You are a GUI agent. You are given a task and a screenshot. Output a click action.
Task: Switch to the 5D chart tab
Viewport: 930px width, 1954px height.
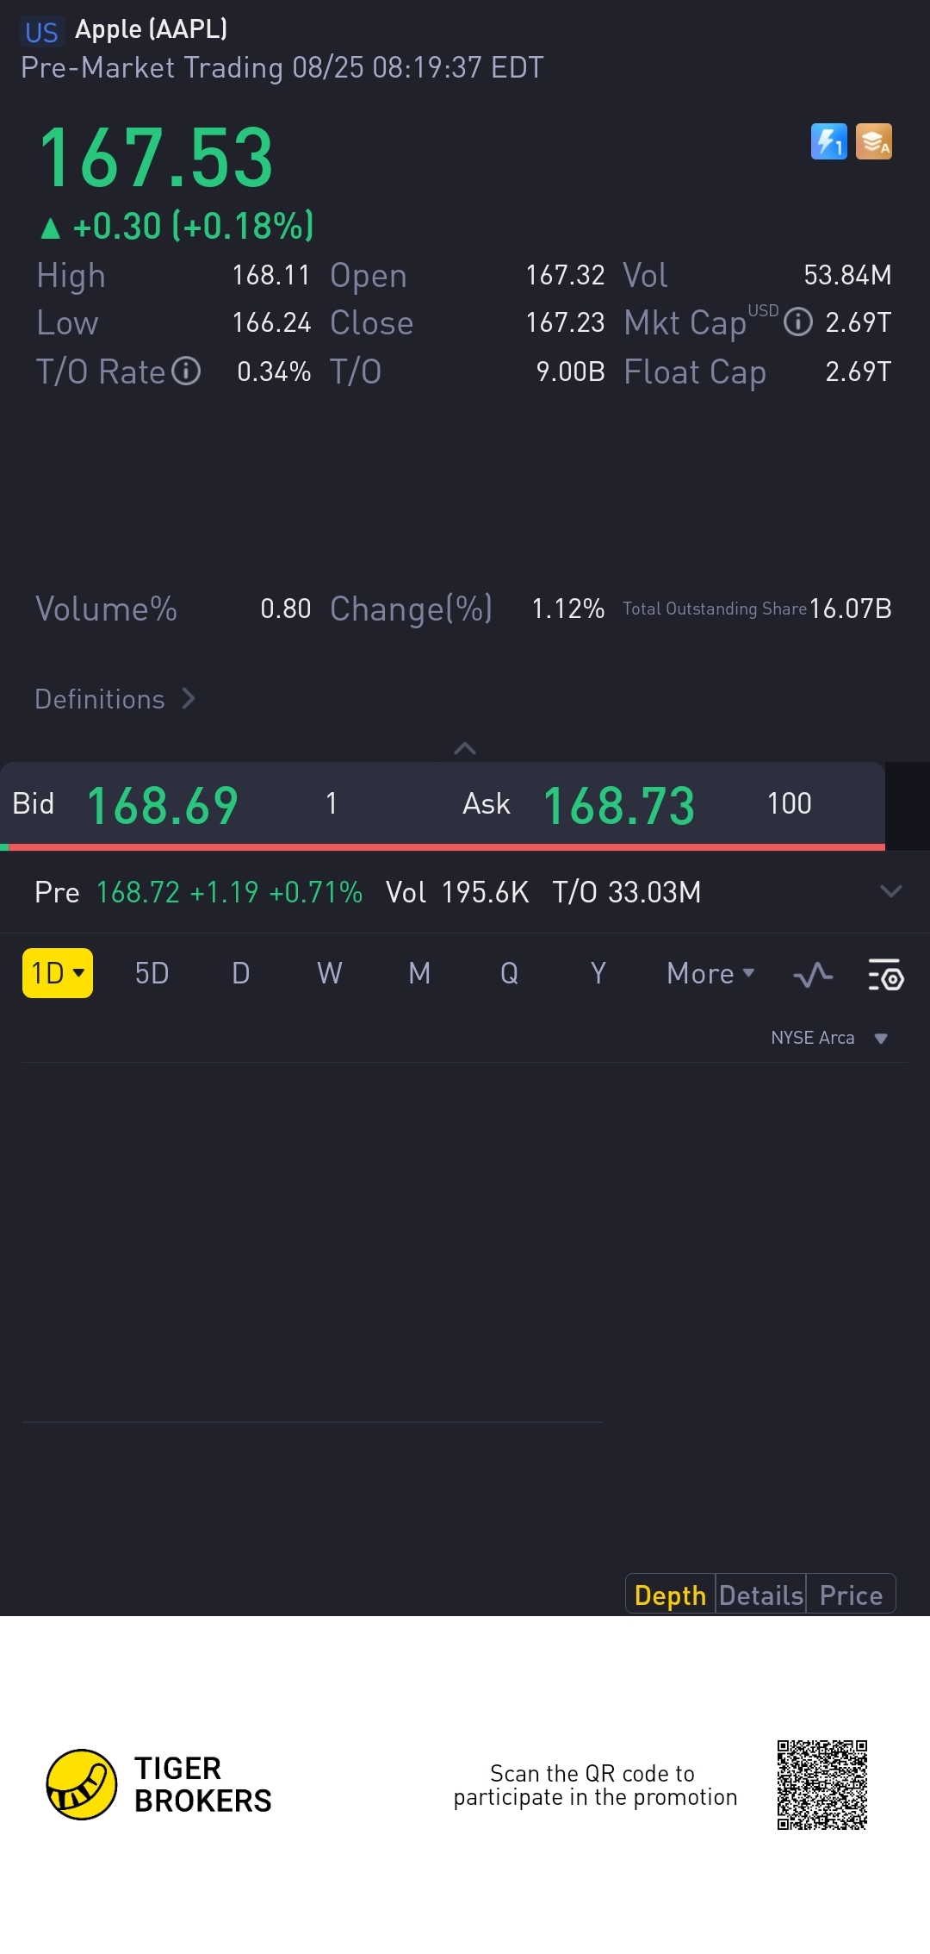point(152,974)
